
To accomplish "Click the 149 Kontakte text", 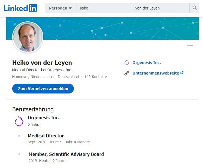I will tap(96, 77).
